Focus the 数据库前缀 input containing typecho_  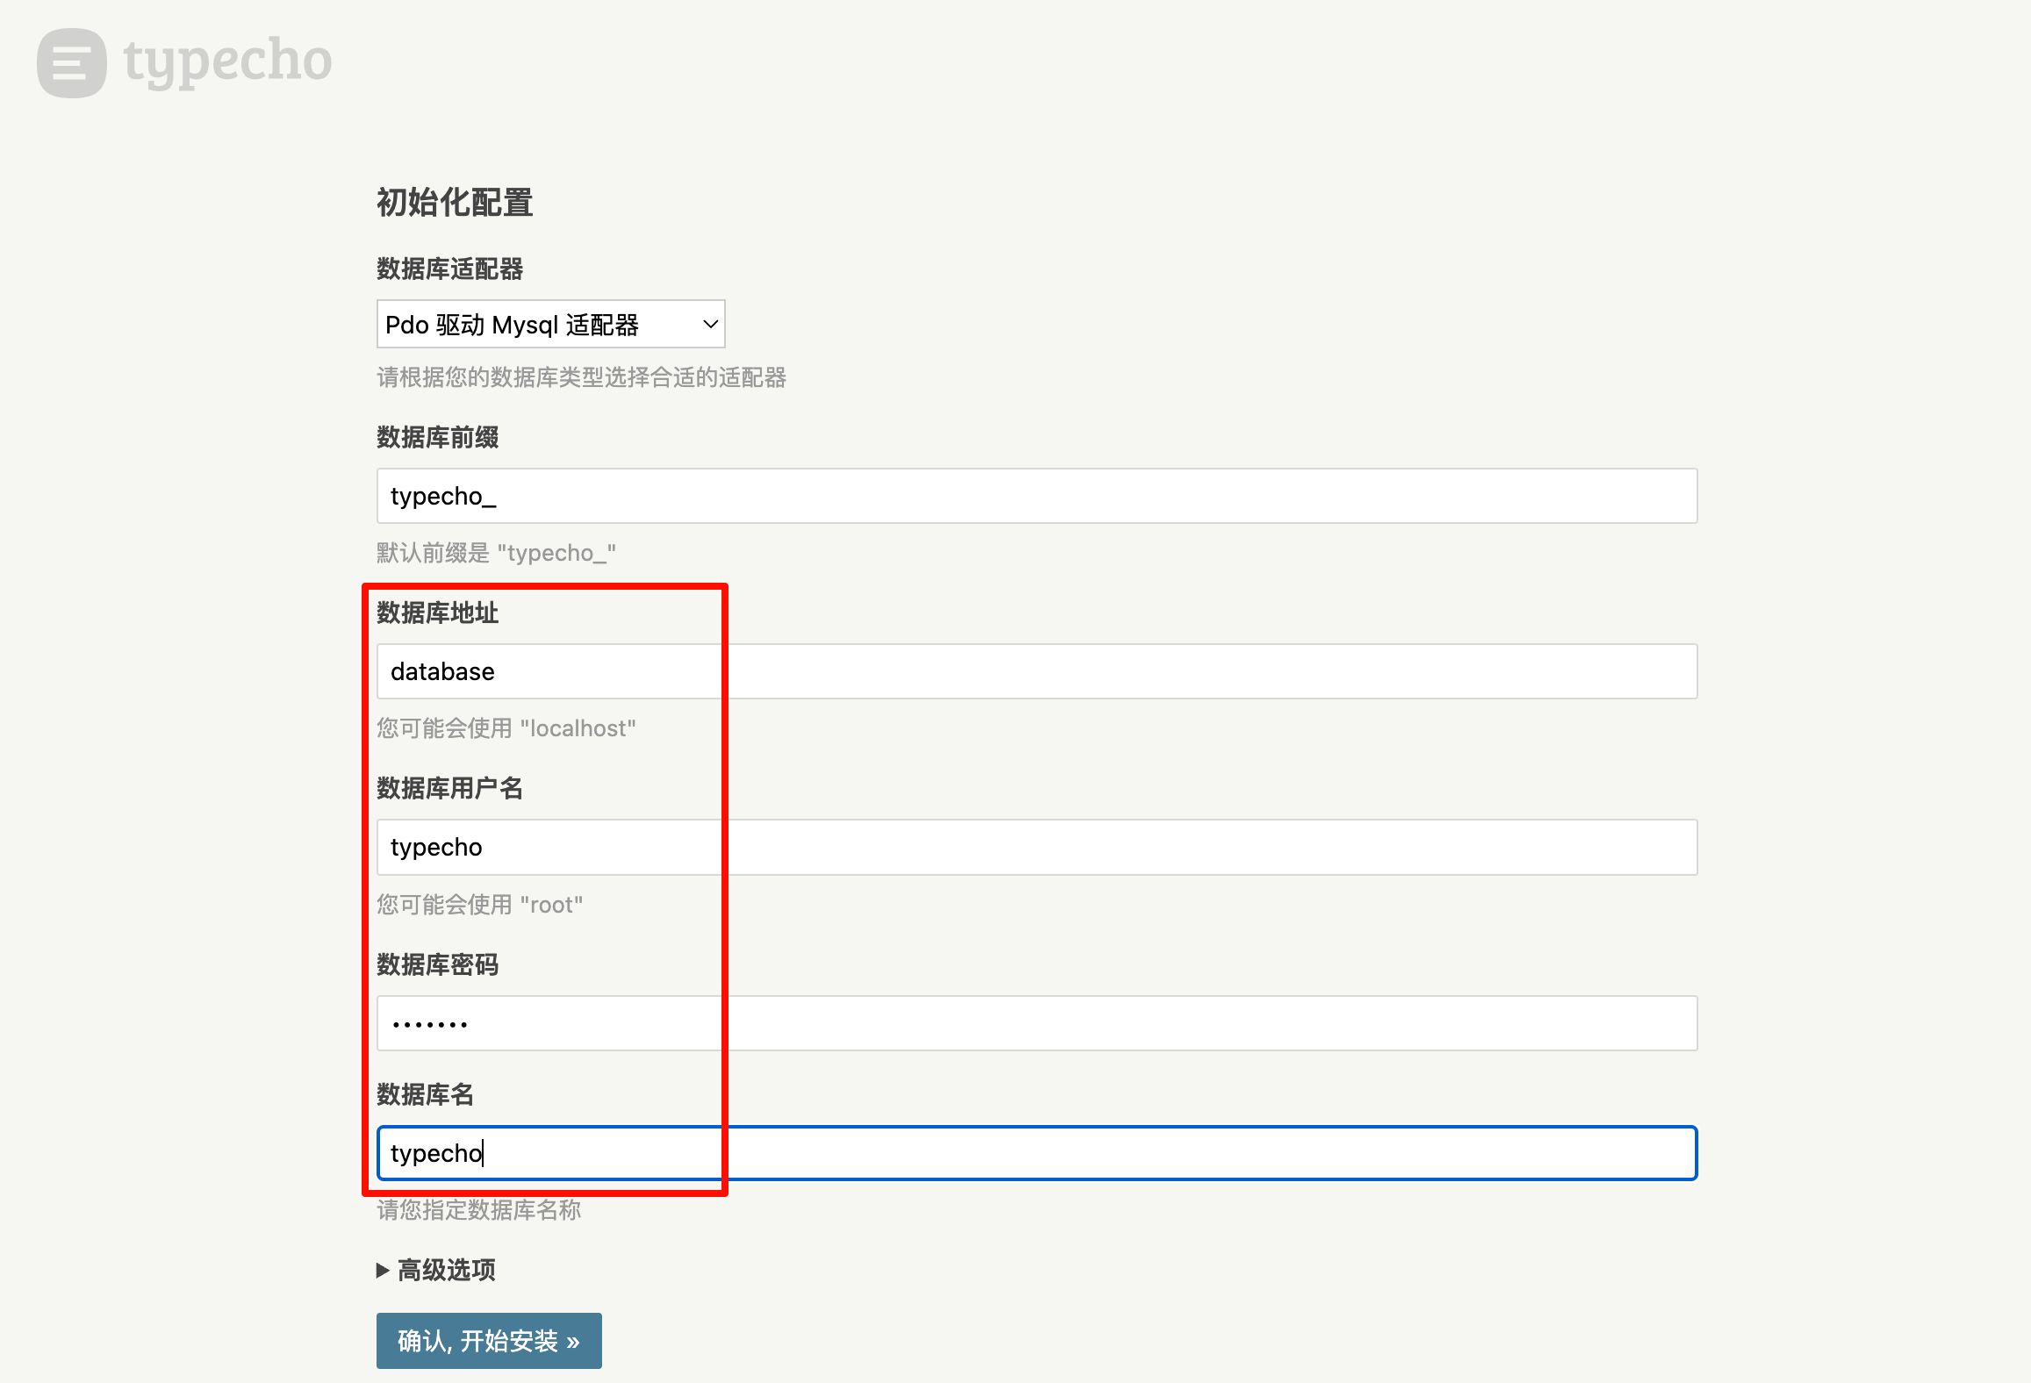click(1036, 496)
